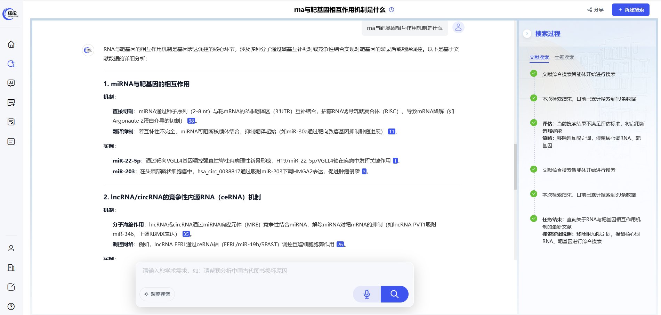
Task: Click the microphone icon for voice input
Action: (x=366, y=294)
